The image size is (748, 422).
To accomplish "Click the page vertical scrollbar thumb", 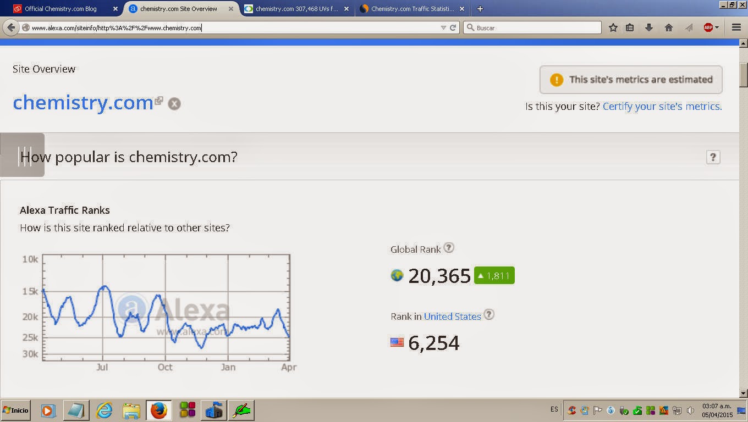I will 744,75.
